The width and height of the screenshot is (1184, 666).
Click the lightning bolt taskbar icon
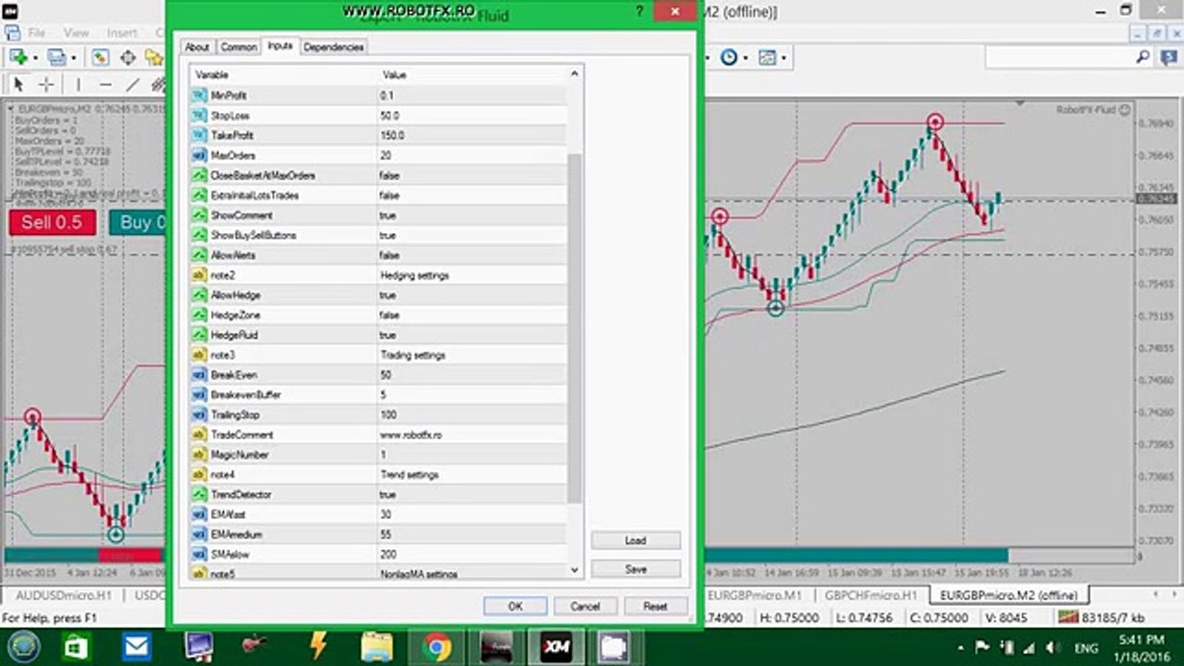pyautogui.click(x=317, y=647)
